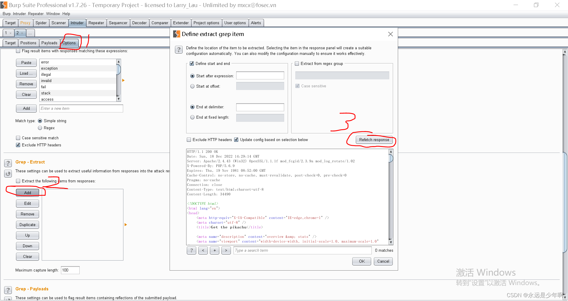
Task: Select the Regex match type
Action: pyautogui.click(x=40, y=128)
